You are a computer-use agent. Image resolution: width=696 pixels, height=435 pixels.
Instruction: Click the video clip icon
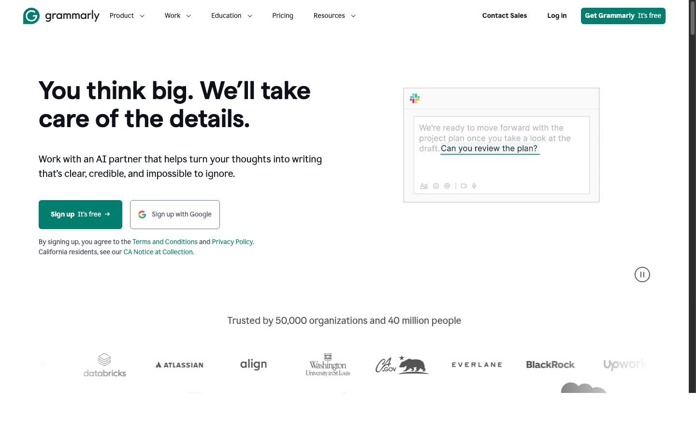(x=464, y=186)
